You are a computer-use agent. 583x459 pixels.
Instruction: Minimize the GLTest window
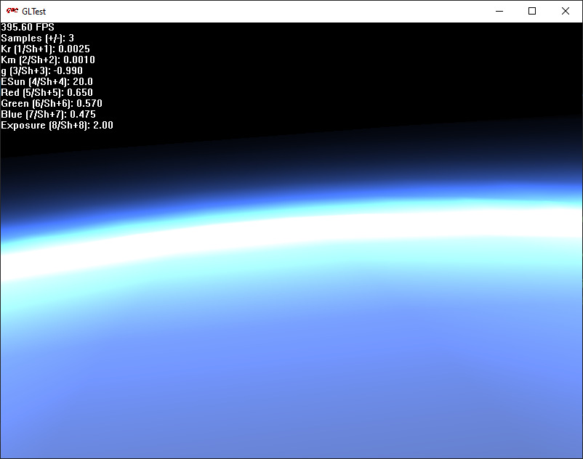(x=499, y=11)
